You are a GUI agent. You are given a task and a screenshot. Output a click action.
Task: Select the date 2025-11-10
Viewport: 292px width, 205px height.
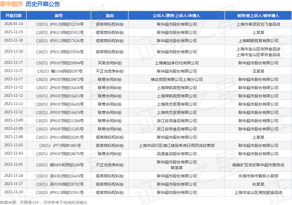click(x=13, y=192)
